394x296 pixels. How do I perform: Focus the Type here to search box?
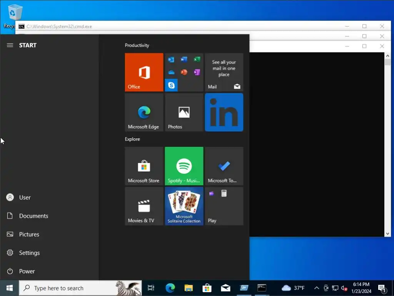80,288
